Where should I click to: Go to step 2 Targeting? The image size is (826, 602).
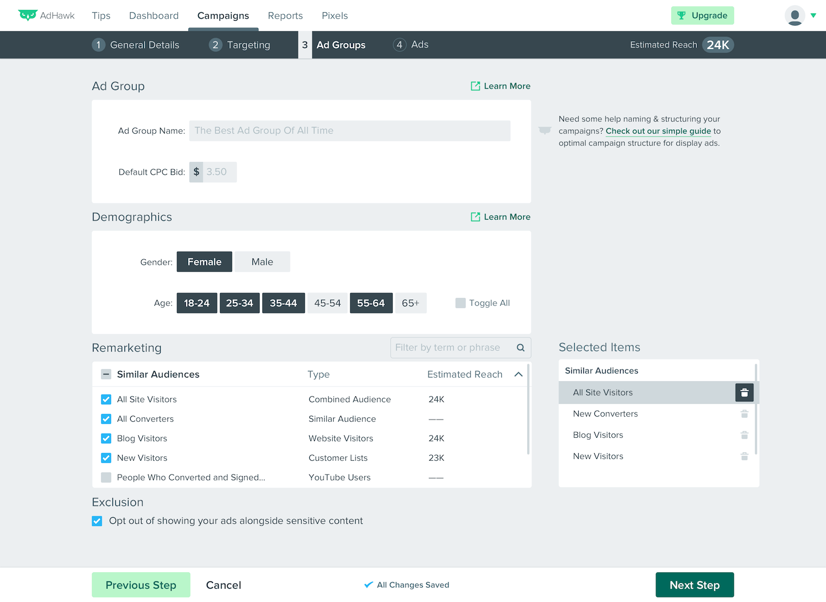(240, 45)
